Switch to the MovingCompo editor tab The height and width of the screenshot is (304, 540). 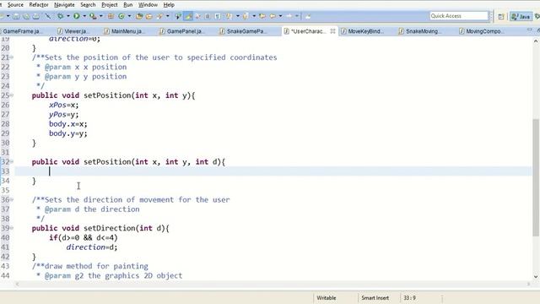pyautogui.click(x=482, y=31)
